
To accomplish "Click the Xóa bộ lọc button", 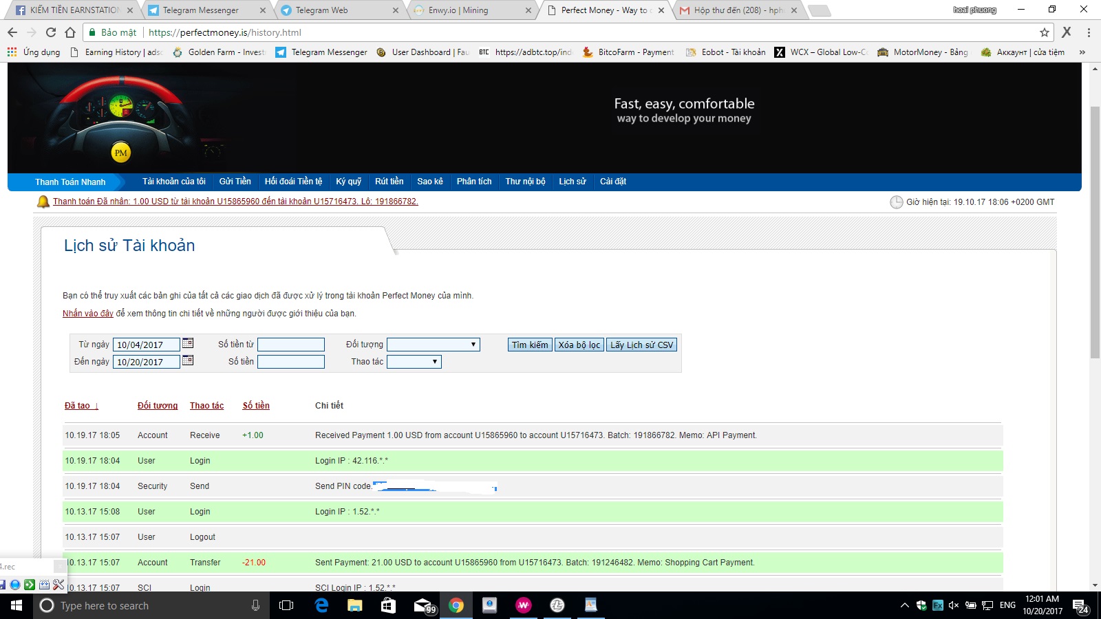I will click(x=579, y=345).
